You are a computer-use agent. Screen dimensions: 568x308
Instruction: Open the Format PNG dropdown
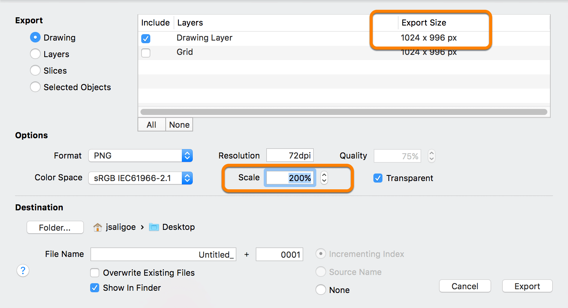pyautogui.click(x=140, y=156)
